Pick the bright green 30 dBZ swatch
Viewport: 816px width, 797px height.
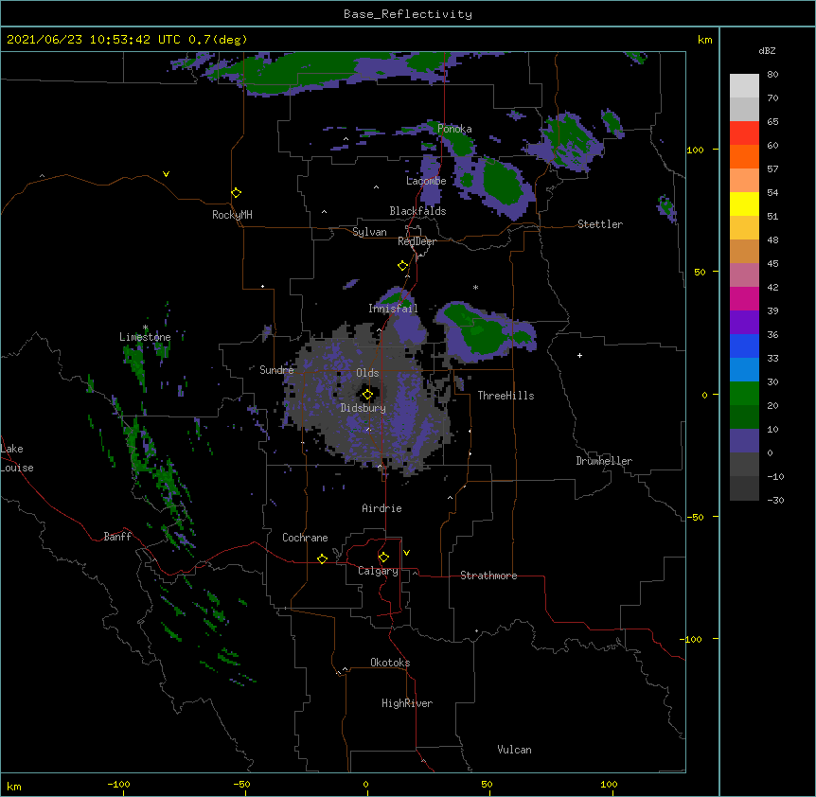point(744,394)
